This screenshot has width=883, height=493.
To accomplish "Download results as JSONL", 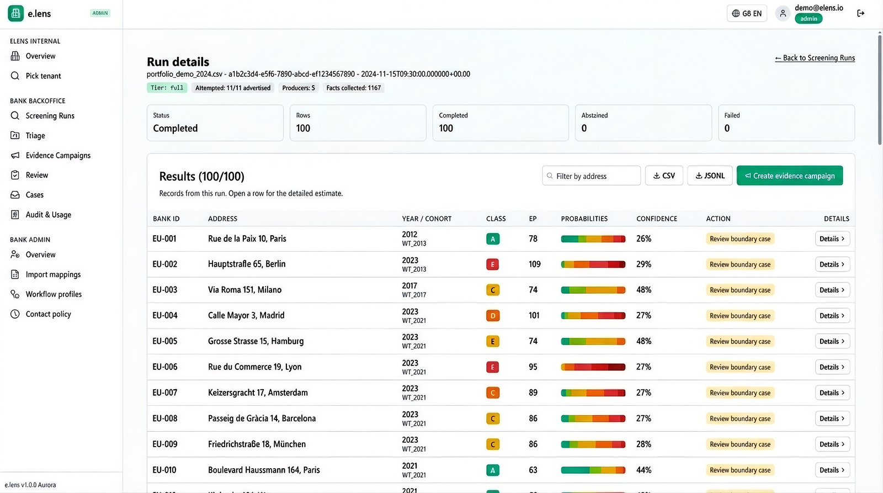I will [710, 176].
